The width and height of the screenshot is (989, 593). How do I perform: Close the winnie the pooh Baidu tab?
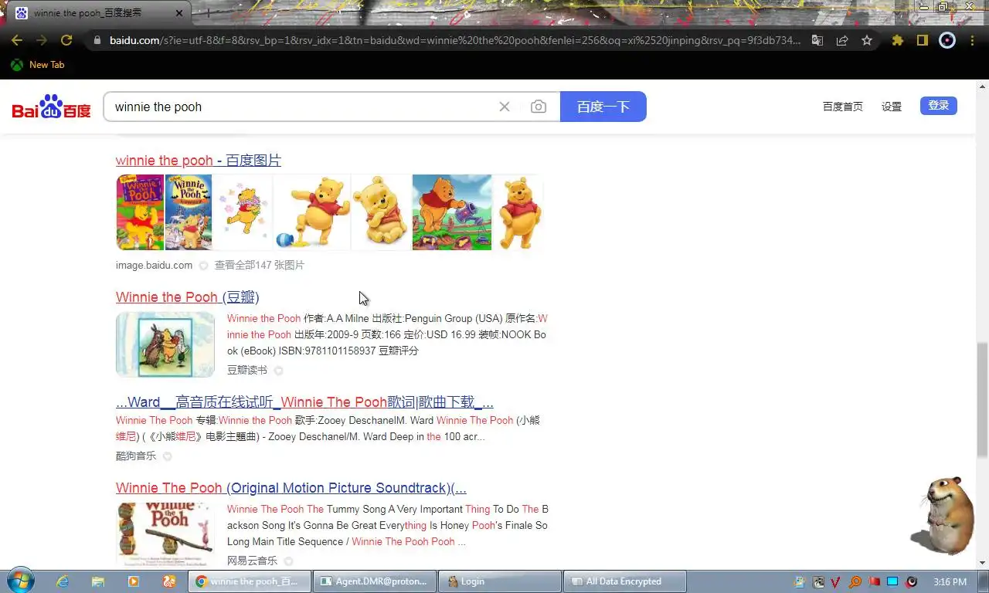click(x=179, y=13)
